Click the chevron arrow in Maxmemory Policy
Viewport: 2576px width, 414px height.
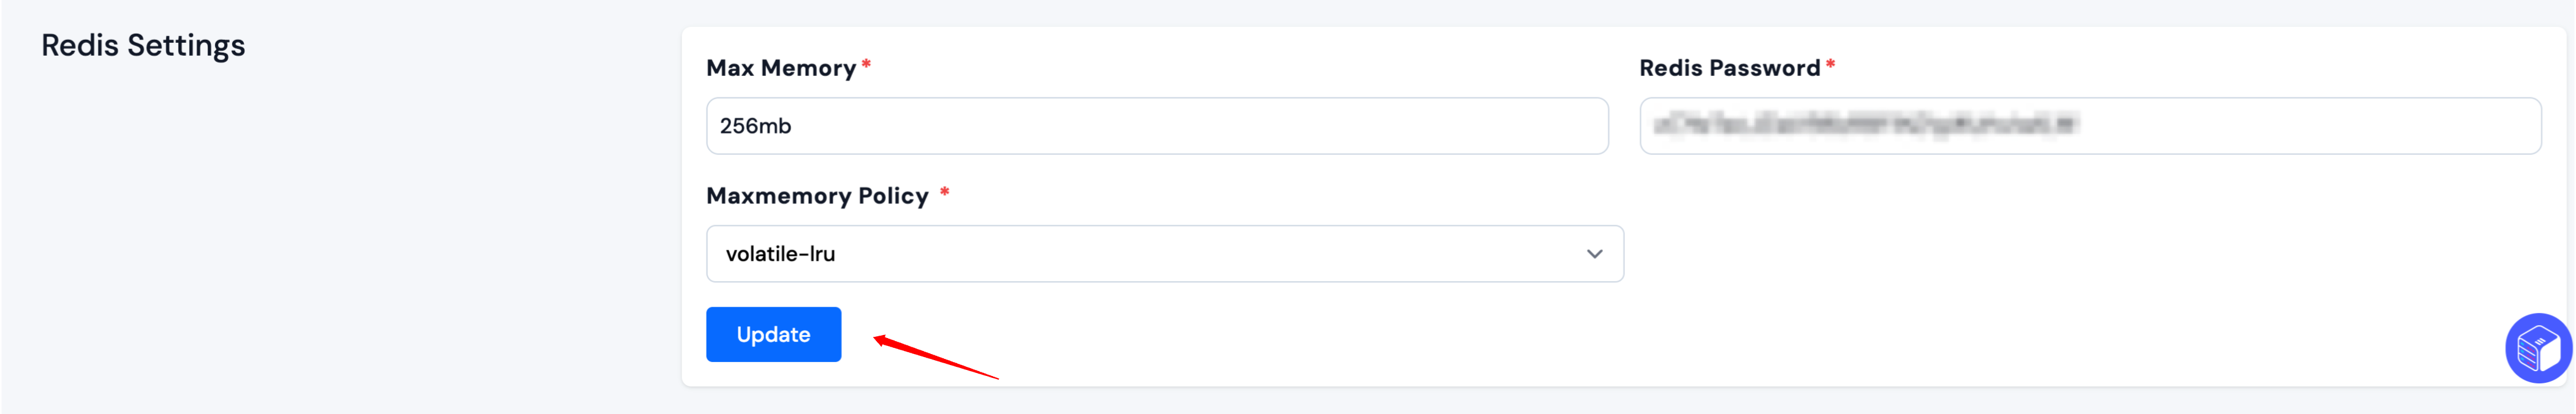[1594, 254]
